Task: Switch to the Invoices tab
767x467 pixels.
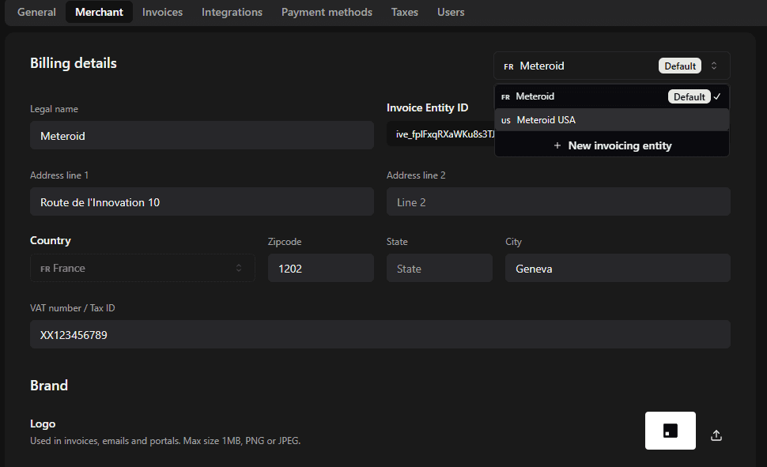Action: point(162,12)
